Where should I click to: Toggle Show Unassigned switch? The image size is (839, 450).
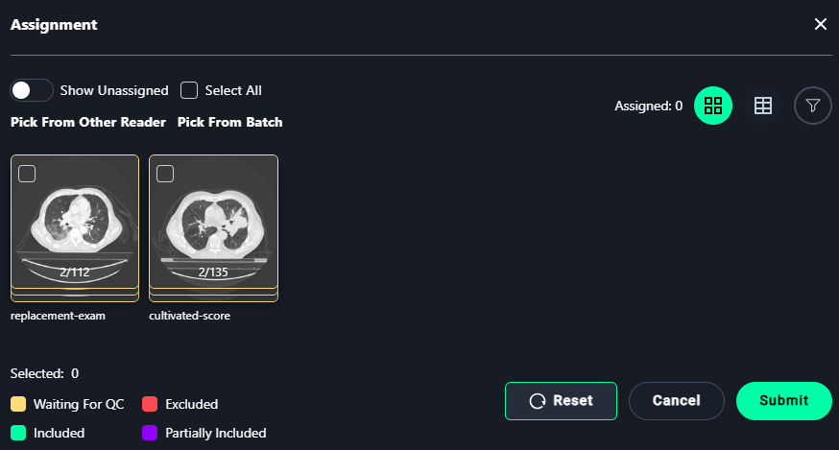pyautogui.click(x=32, y=90)
